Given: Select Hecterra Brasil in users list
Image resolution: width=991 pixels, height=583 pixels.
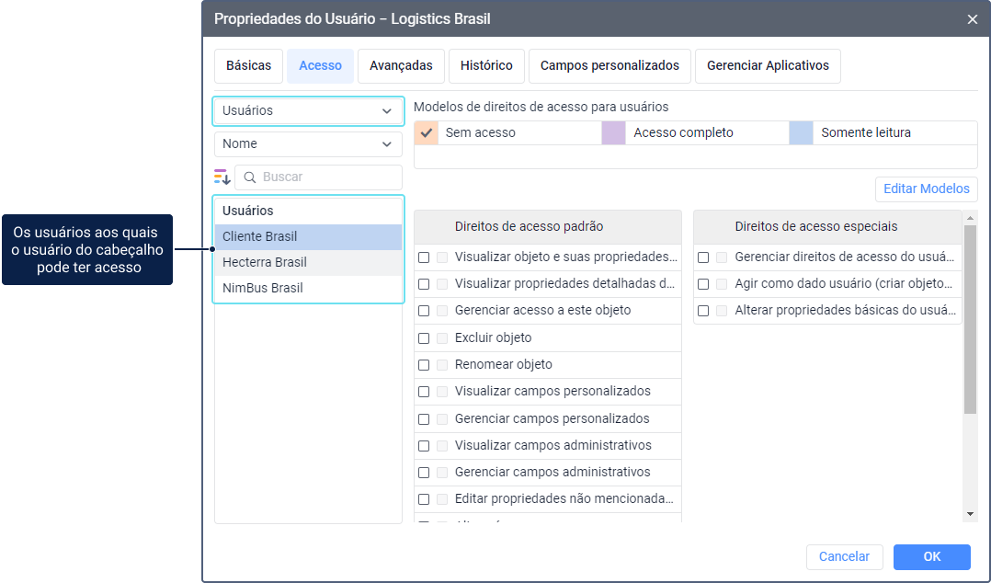Looking at the screenshot, I should [x=309, y=262].
